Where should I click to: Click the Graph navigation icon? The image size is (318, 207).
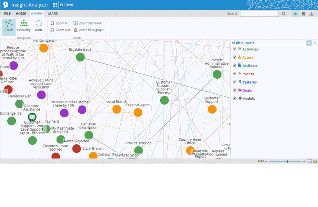[8, 26]
